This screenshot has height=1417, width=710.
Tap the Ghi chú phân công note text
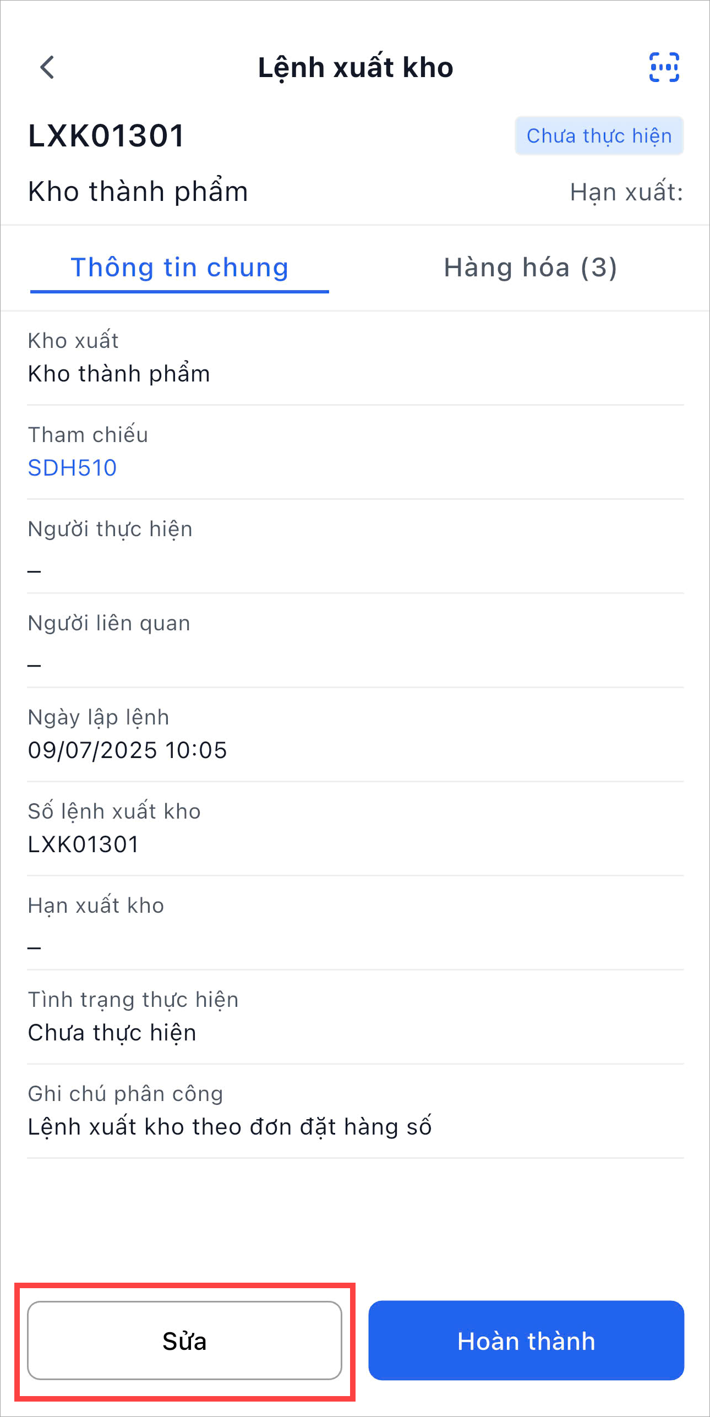230,1127
